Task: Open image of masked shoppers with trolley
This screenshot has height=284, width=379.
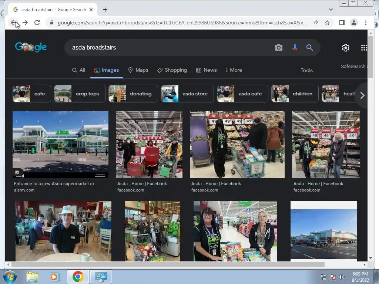Action: (152, 231)
